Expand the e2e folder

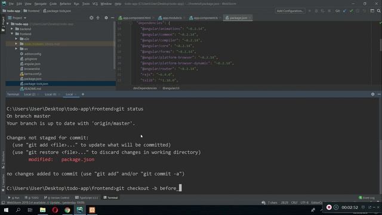point(16,39)
